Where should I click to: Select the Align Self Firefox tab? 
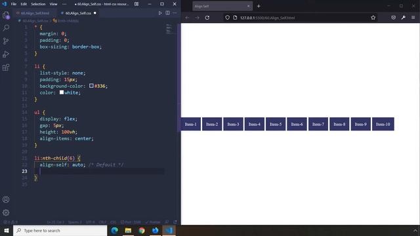pos(222,6)
